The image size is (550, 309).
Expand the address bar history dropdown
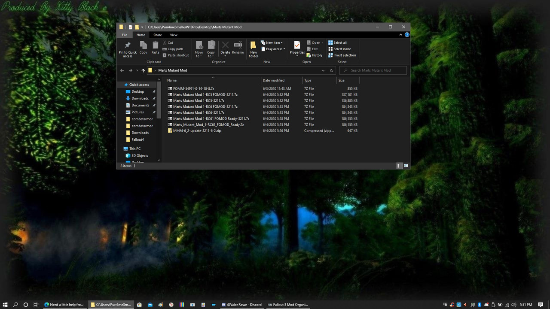tap(323, 70)
